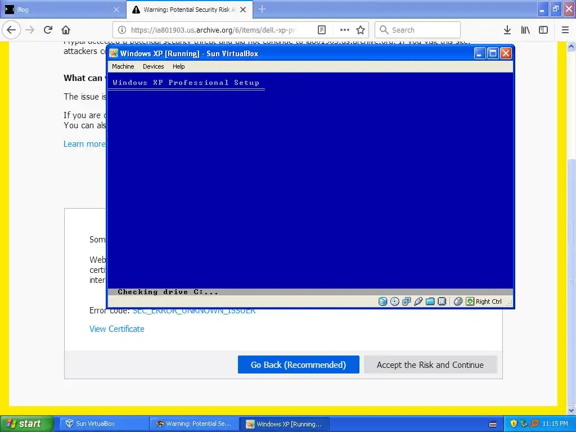Switch to Sun VirtualBox taskbar button
This screenshot has width=576, height=432.
pyautogui.click(x=103, y=424)
